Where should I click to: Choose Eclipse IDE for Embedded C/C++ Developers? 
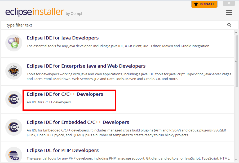click(x=78, y=122)
